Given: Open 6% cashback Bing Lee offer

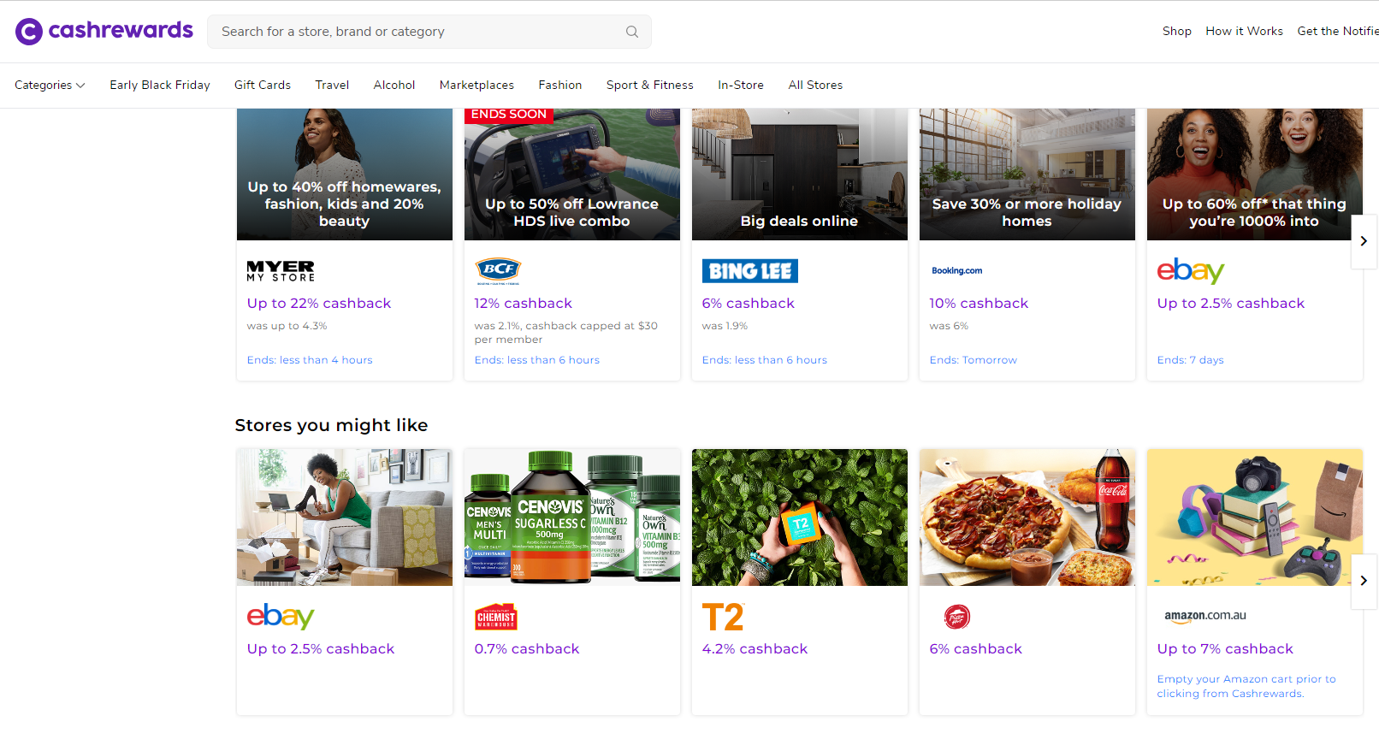Looking at the screenshot, I should click(x=749, y=303).
